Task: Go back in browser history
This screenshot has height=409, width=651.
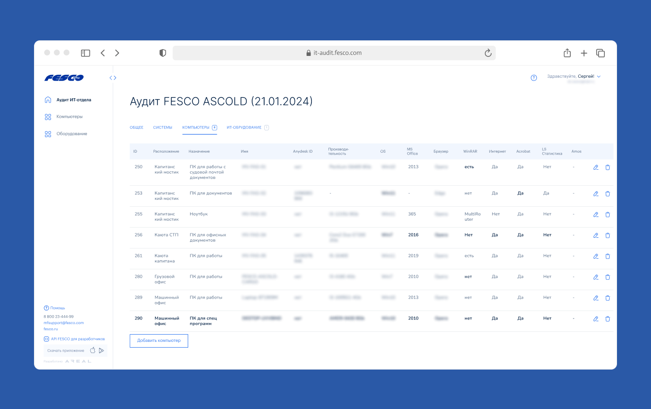Action: (103, 53)
